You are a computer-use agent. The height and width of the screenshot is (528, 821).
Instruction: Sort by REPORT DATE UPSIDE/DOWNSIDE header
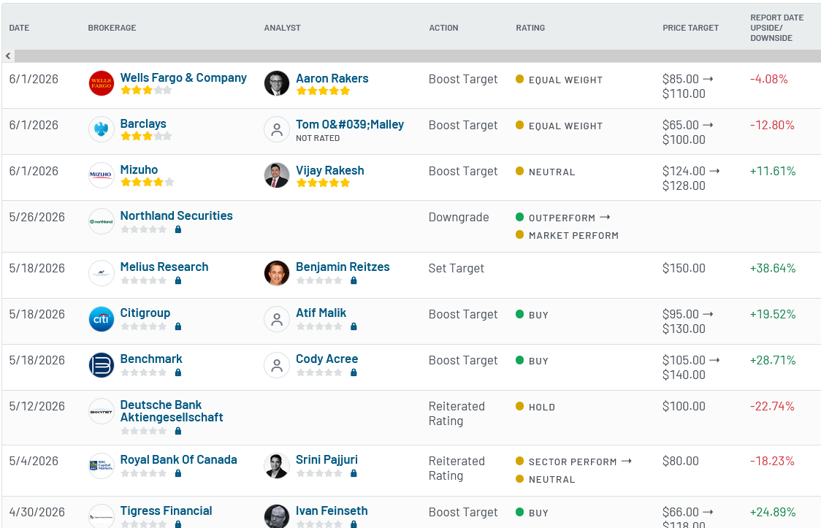pos(777,28)
